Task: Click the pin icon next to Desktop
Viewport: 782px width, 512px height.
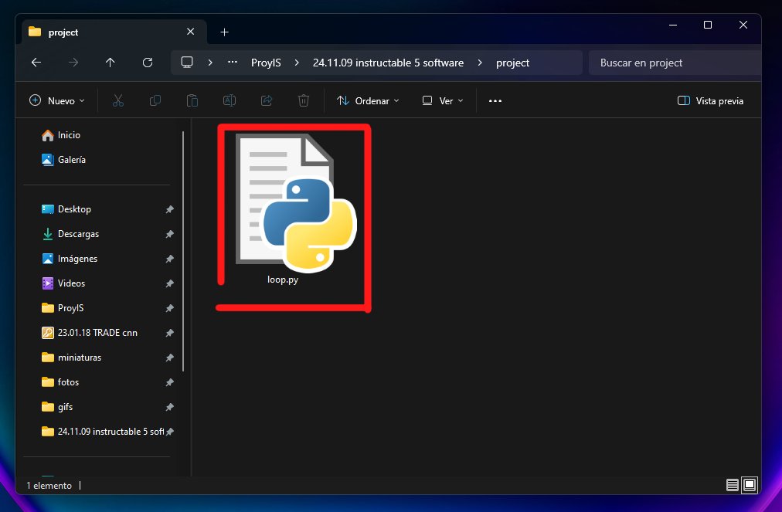Action: (x=169, y=209)
